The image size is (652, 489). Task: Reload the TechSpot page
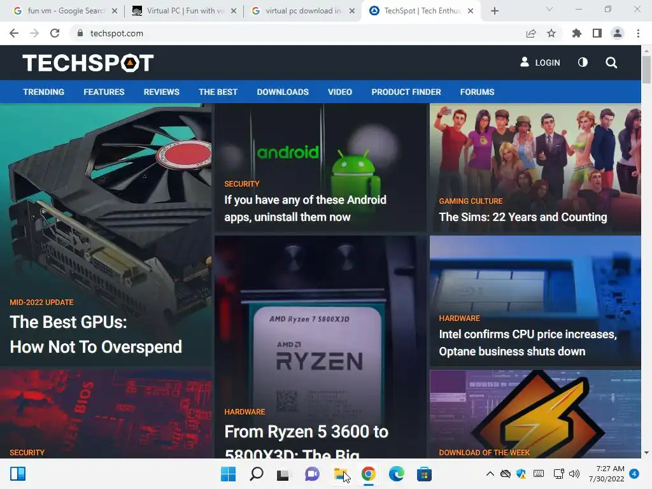click(55, 33)
